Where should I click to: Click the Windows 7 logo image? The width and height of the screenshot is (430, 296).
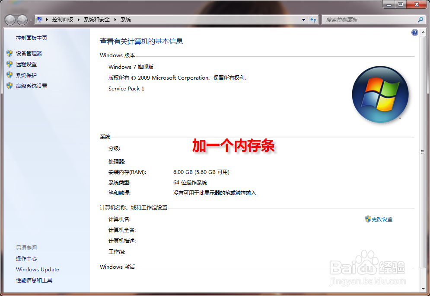coord(380,94)
